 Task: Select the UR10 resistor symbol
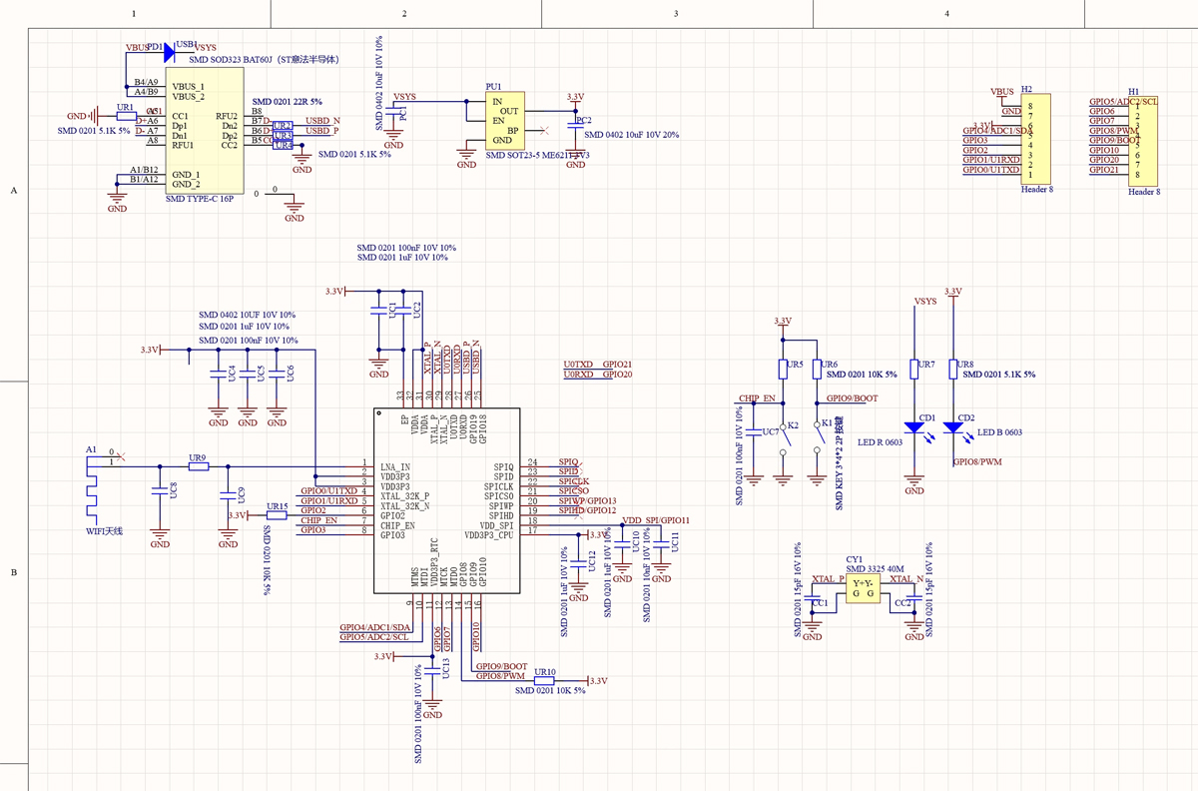pos(545,681)
